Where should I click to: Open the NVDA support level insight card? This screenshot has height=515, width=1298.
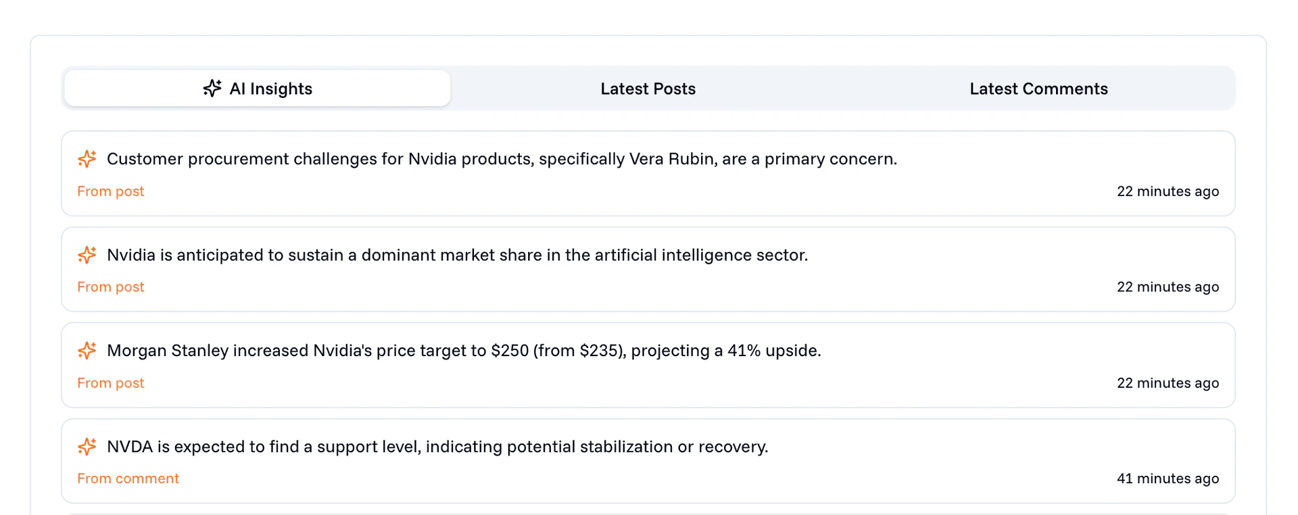648,461
